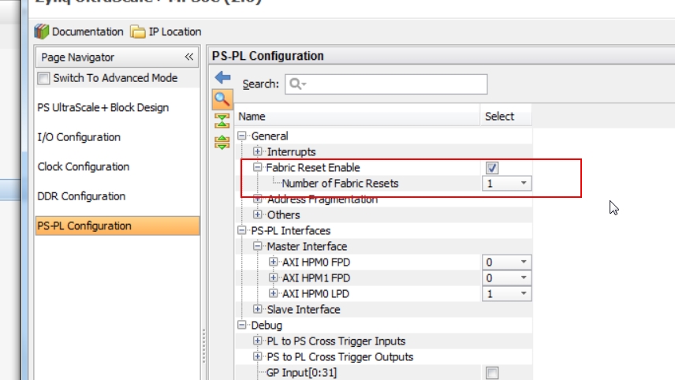Image resolution: width=675 pixels, height=380 pixels.
Task: Open Documentation book icon
Action: coord(43,32)
